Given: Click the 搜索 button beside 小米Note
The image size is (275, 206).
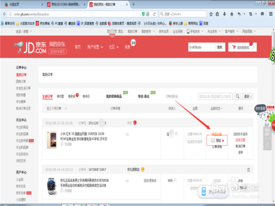Looking at the screenshot, I should [x=219, y=47].
